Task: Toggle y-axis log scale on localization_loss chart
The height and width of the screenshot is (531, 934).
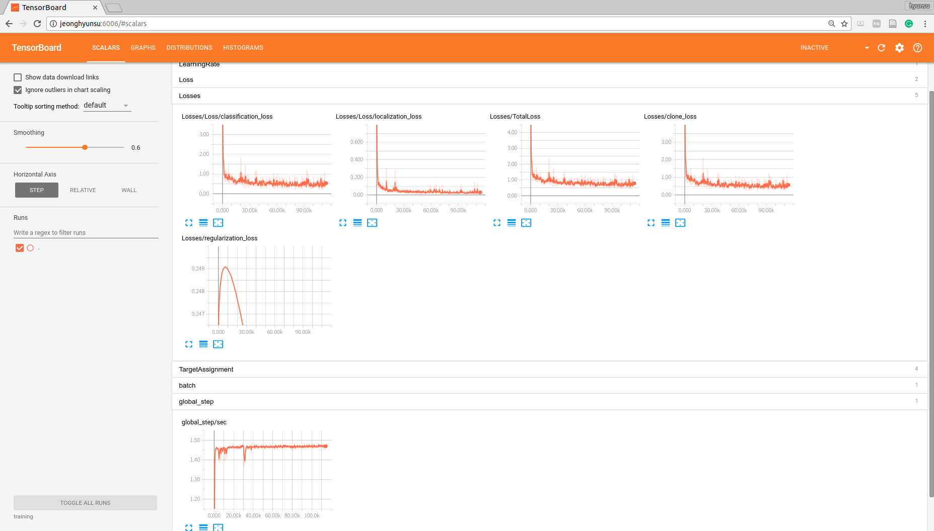Action: pos(357,223)
